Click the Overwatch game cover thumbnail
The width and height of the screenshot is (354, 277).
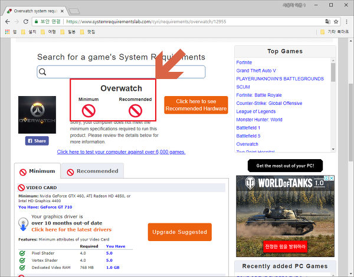pos(37,115)
